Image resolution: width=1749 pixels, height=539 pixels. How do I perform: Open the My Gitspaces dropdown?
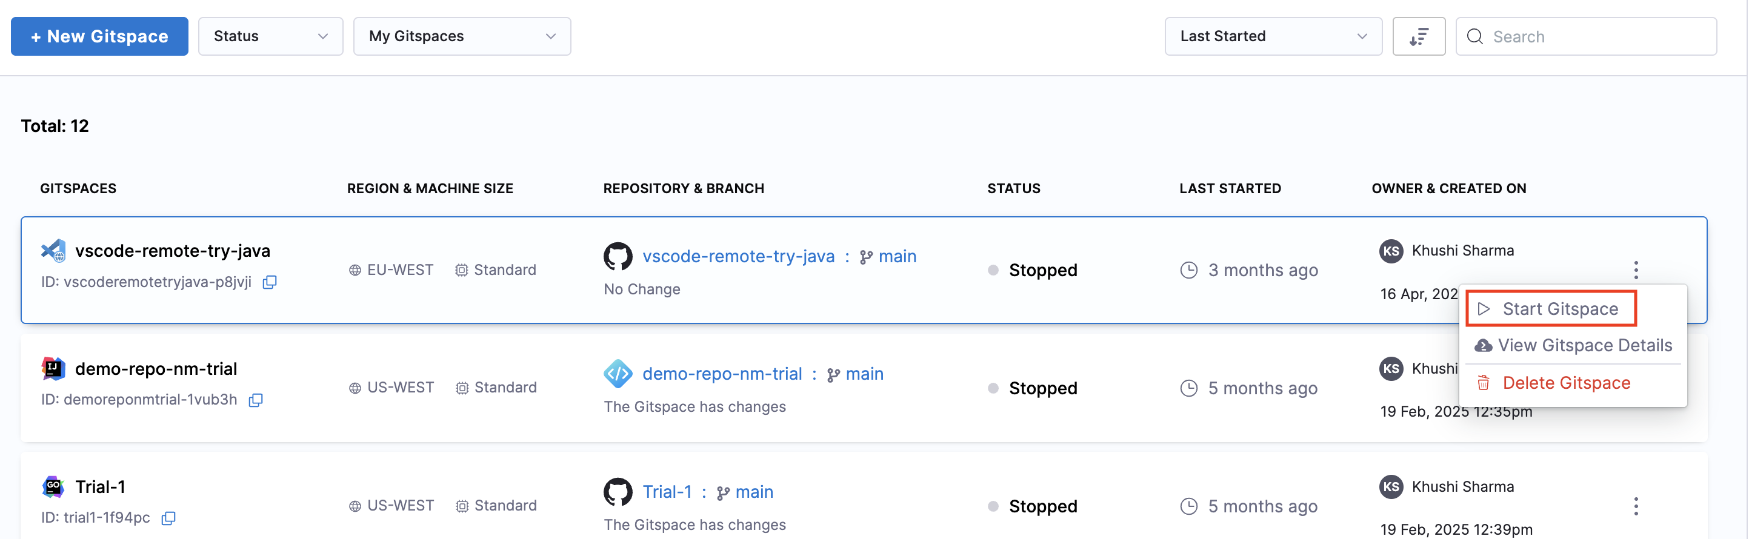point(462,37)
